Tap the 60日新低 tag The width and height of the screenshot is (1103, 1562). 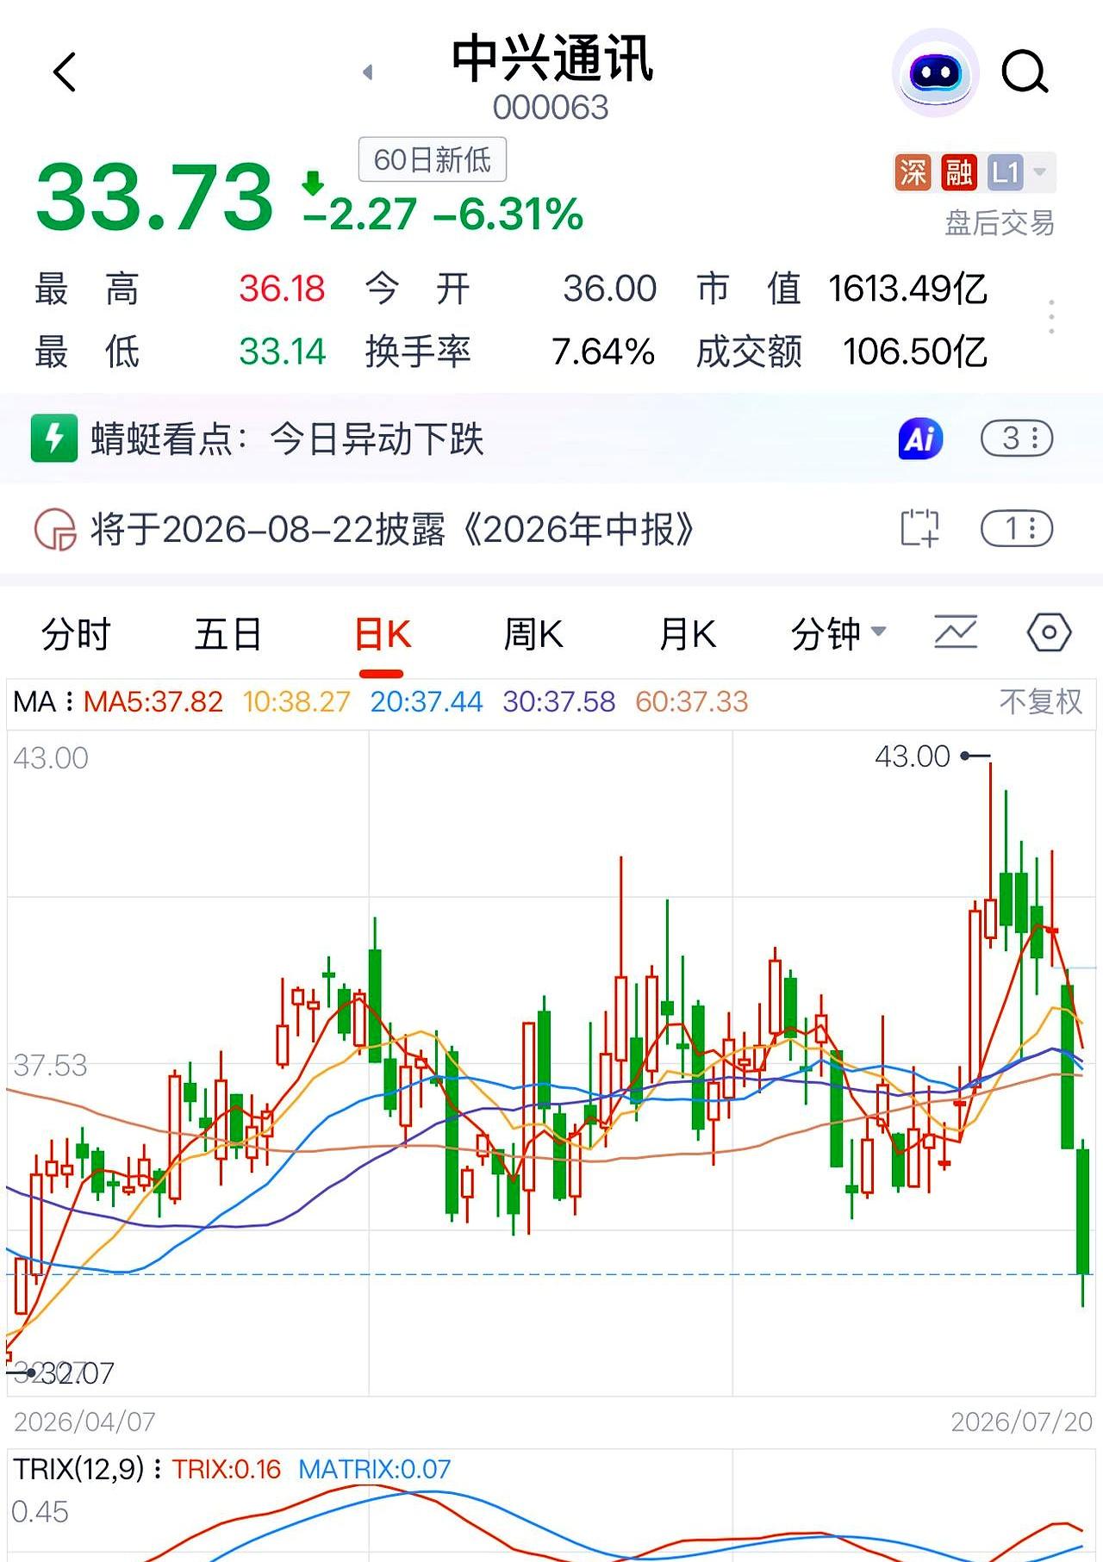point(433,159)
